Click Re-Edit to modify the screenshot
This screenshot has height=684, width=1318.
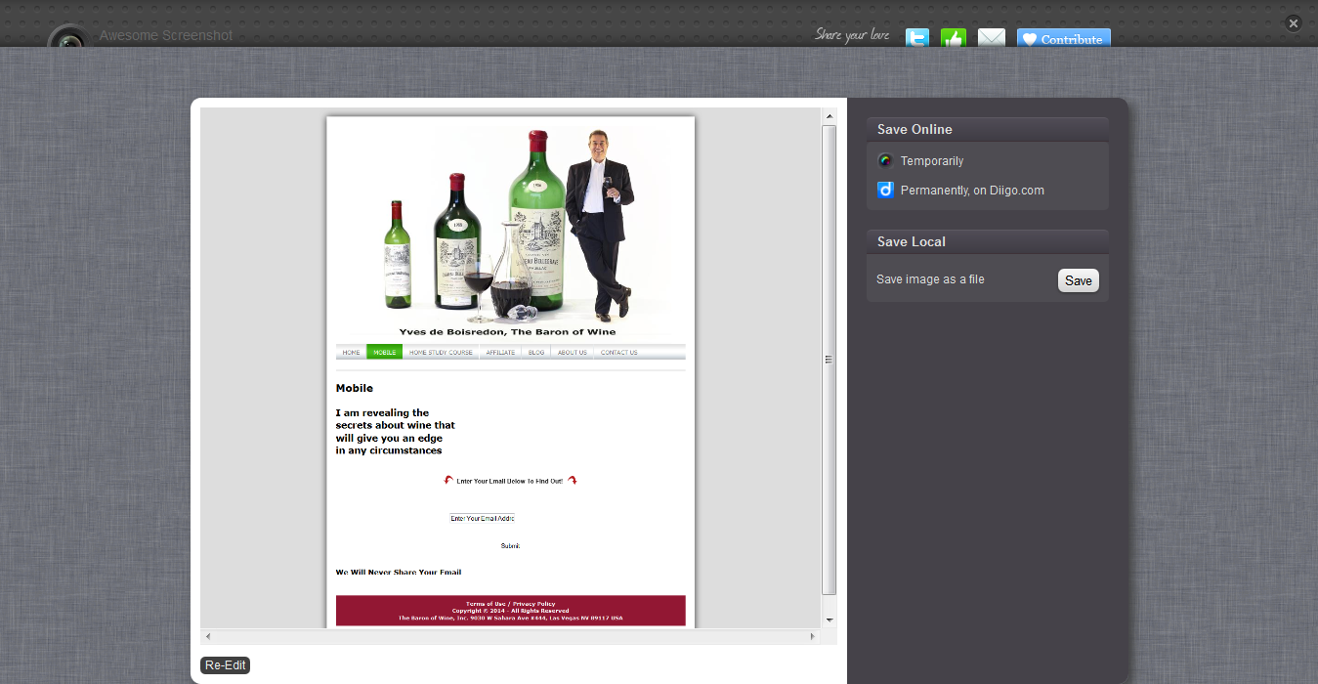point(225,665)
